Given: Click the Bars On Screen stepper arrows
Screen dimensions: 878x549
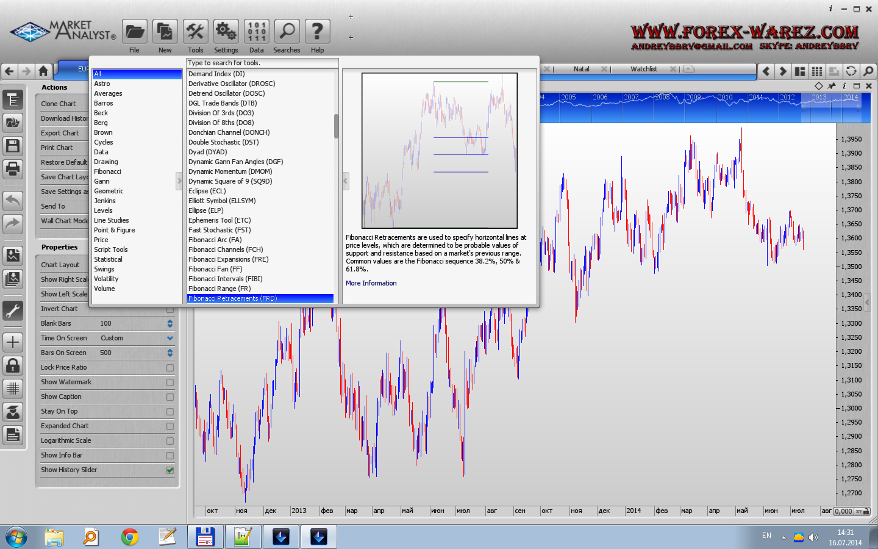Looking at the screenshot, I should point(170,353).
